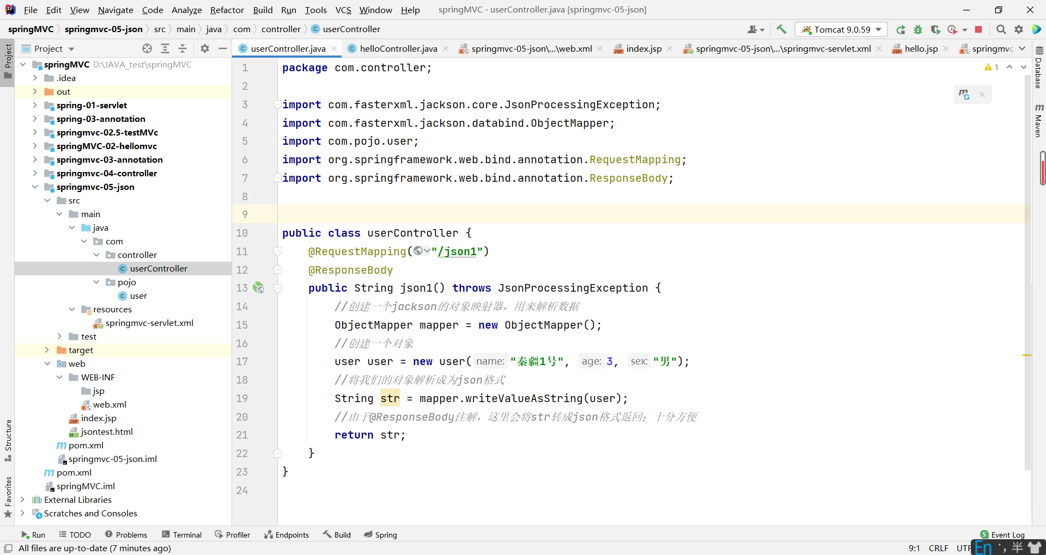The height and width of the screenshot is (555, 1046).
Task: Expand the .idea folder
Action: [35, 78]
